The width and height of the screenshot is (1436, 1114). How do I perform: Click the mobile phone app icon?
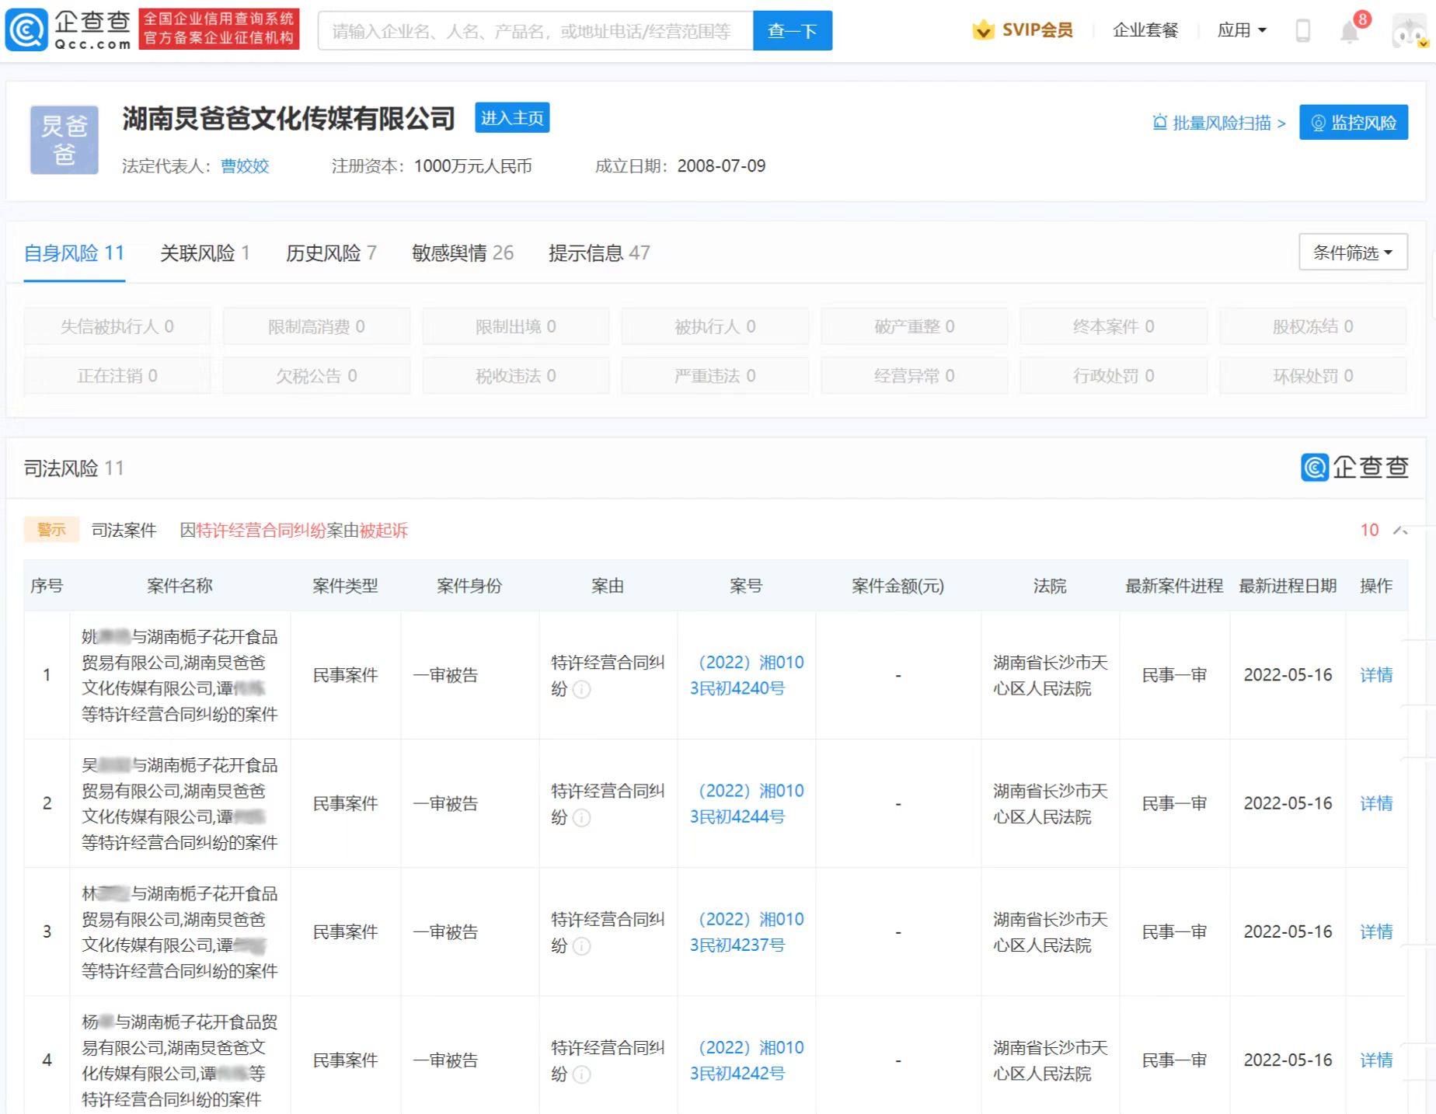tap(1303, 31)
